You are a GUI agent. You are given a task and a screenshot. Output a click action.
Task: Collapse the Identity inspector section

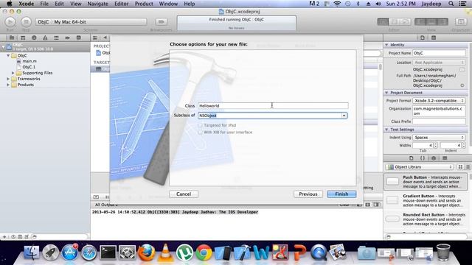pyautogui.click(x=386, y=45)
